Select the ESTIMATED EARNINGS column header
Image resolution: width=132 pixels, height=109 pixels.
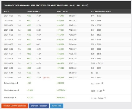coord(101,11)
